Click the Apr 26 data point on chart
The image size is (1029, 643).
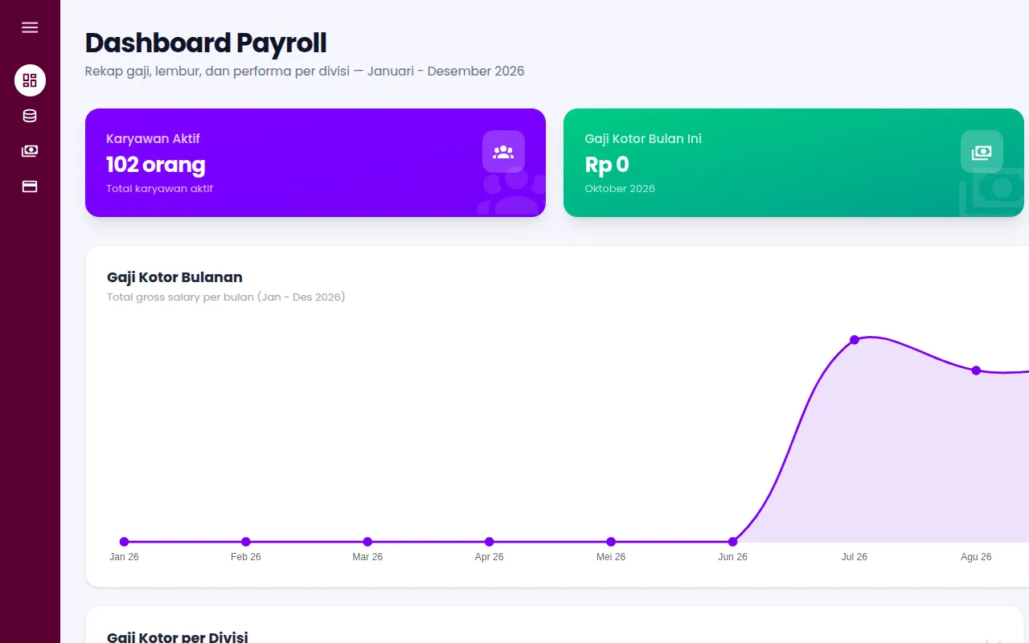490,542
